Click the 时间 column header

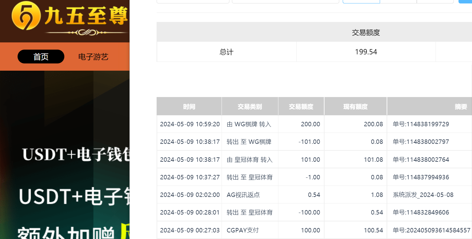(x=189, y=107)
